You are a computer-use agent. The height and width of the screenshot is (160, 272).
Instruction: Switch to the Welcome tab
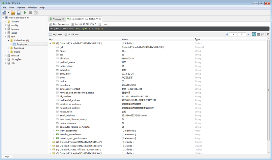57,19
